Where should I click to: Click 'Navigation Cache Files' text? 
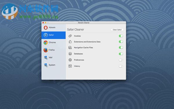[x=84, y=47]
